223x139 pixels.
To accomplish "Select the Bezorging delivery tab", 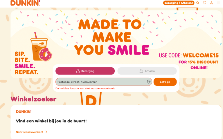I will click(85, 71).
